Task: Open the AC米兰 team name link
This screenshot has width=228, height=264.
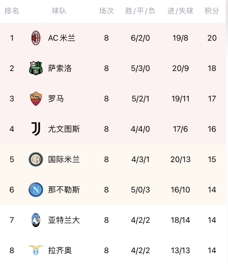Action: click(x=61, y=38)
